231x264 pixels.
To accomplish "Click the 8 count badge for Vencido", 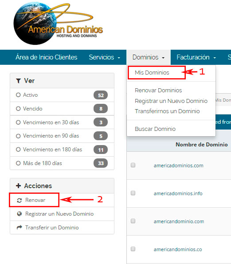I will pyautogui.click(x=101, y=109).
